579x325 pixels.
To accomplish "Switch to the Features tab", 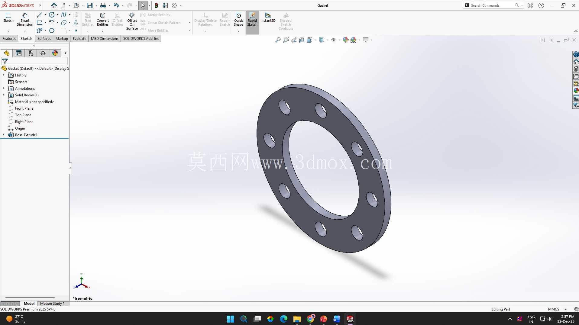I will [9, 39].
